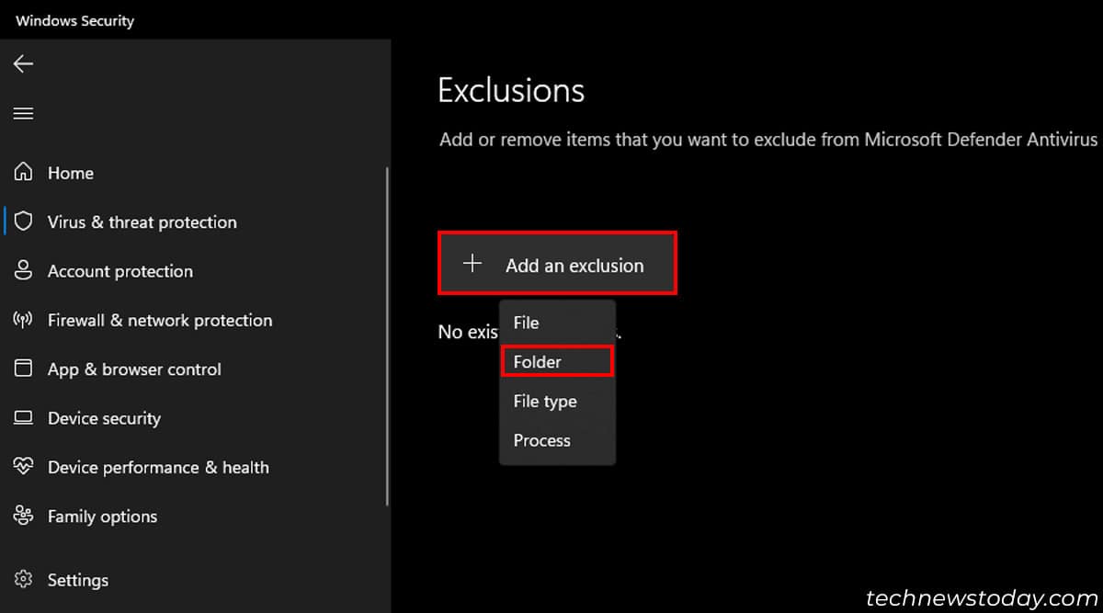Open Virus & threat protection
1103x613 pixels.
point(141,221)
